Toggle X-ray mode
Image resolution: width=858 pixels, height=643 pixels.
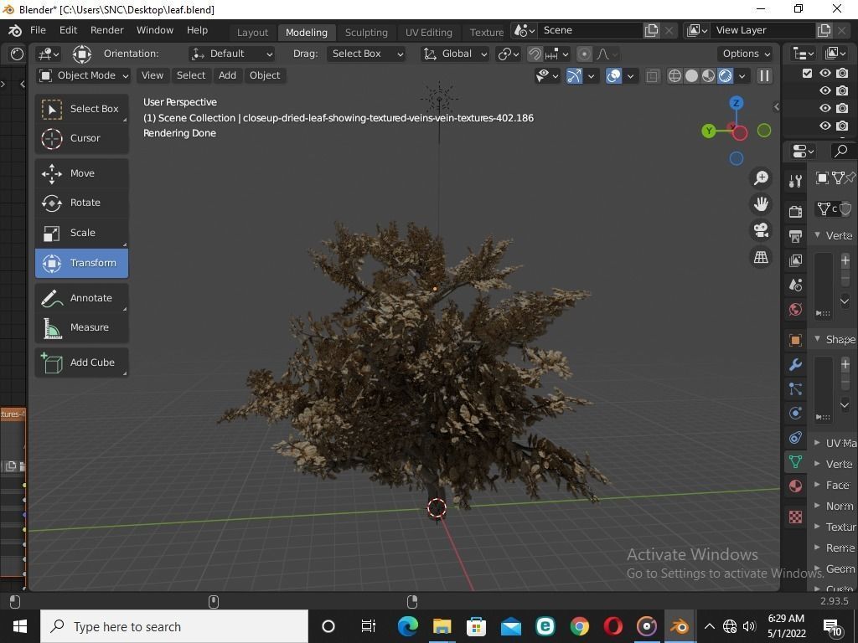click(652, 76)
